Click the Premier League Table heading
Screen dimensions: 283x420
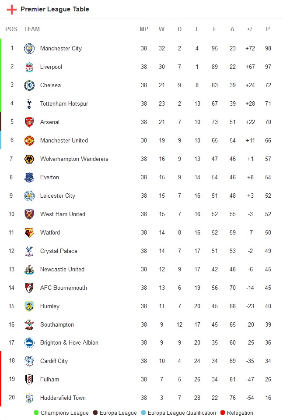click(x=55, y=9)
